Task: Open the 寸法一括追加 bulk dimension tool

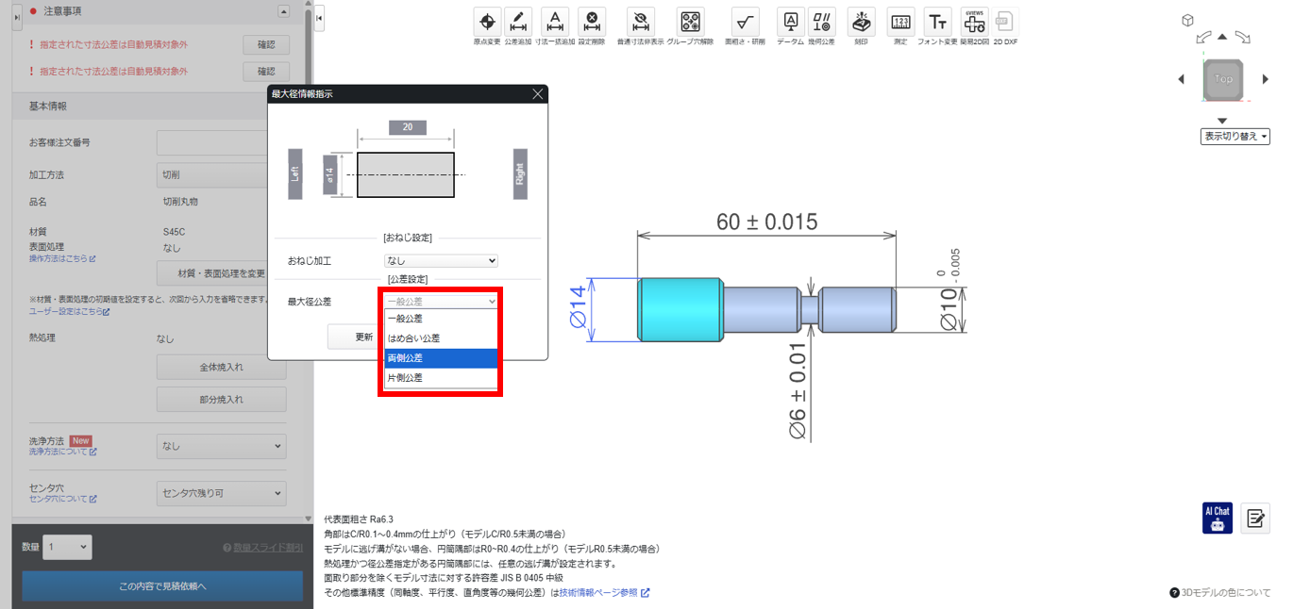Action: [555, 22]
